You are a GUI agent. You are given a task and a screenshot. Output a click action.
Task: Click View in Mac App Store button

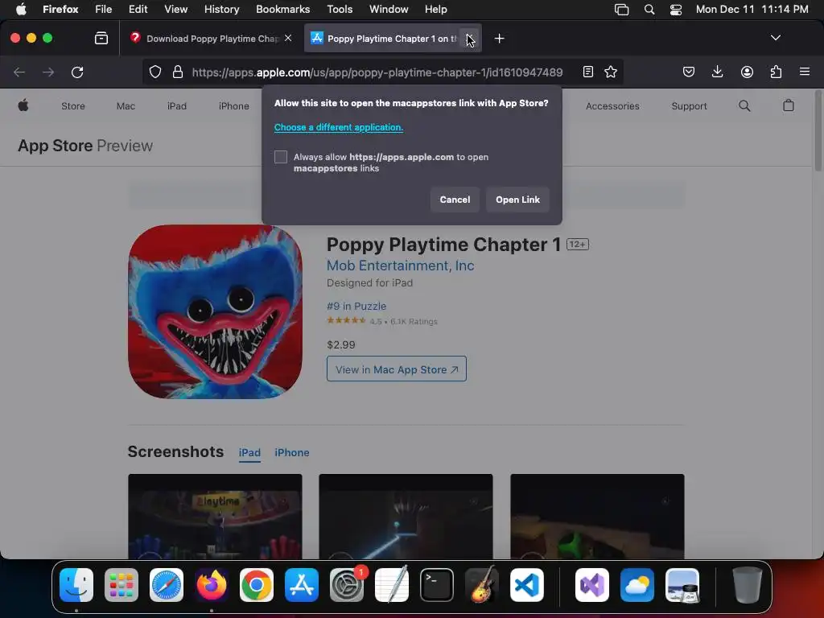tap(397, 369)
